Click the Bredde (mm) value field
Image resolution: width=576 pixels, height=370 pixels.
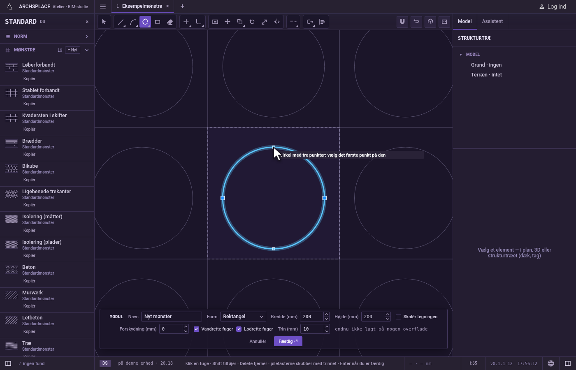pyautogui.click(x=312, y=317)
